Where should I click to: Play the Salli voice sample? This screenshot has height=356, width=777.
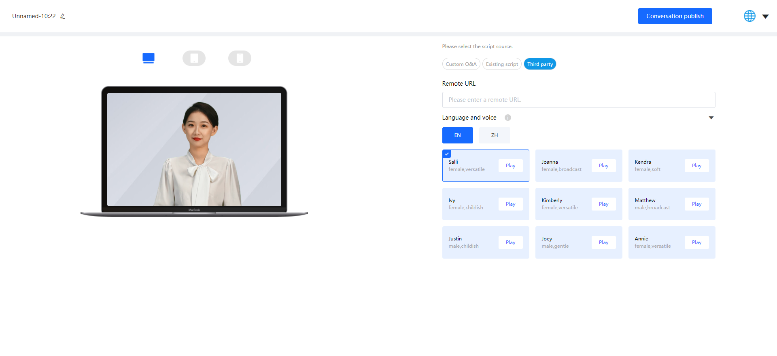pyautogui.click(x=511, y=166)
